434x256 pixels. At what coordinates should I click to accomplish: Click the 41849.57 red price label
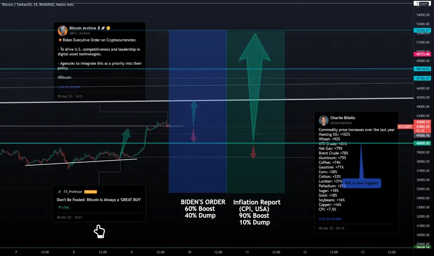tap(422, 122)
